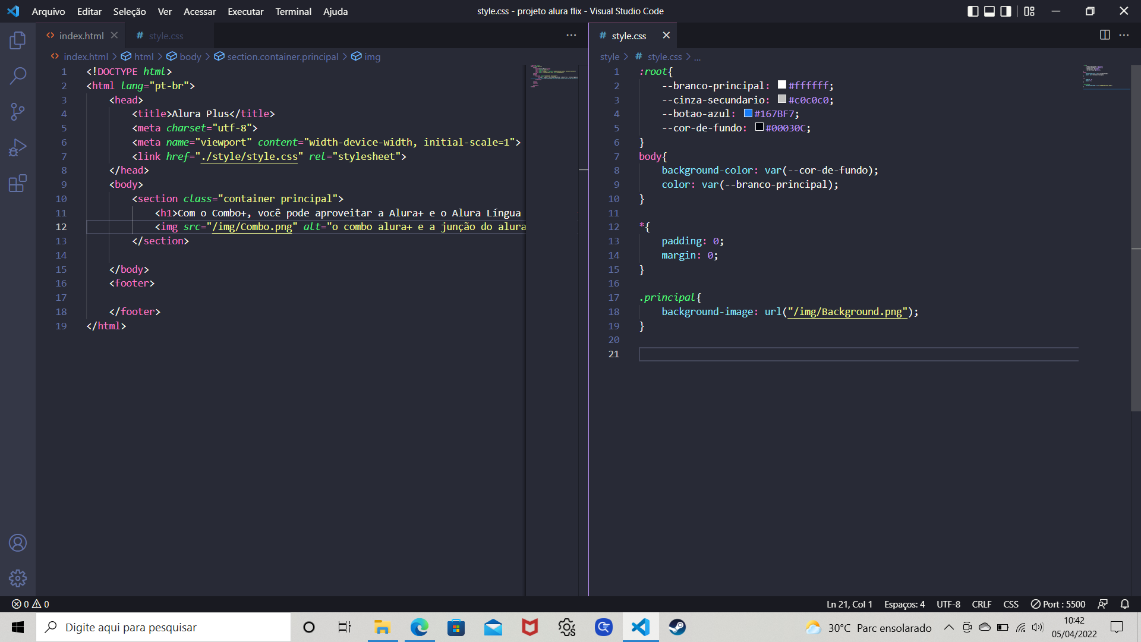1141x642 pixels.
Task: Open the #ffffff color swatch picker
Action: tap(782, 85)
